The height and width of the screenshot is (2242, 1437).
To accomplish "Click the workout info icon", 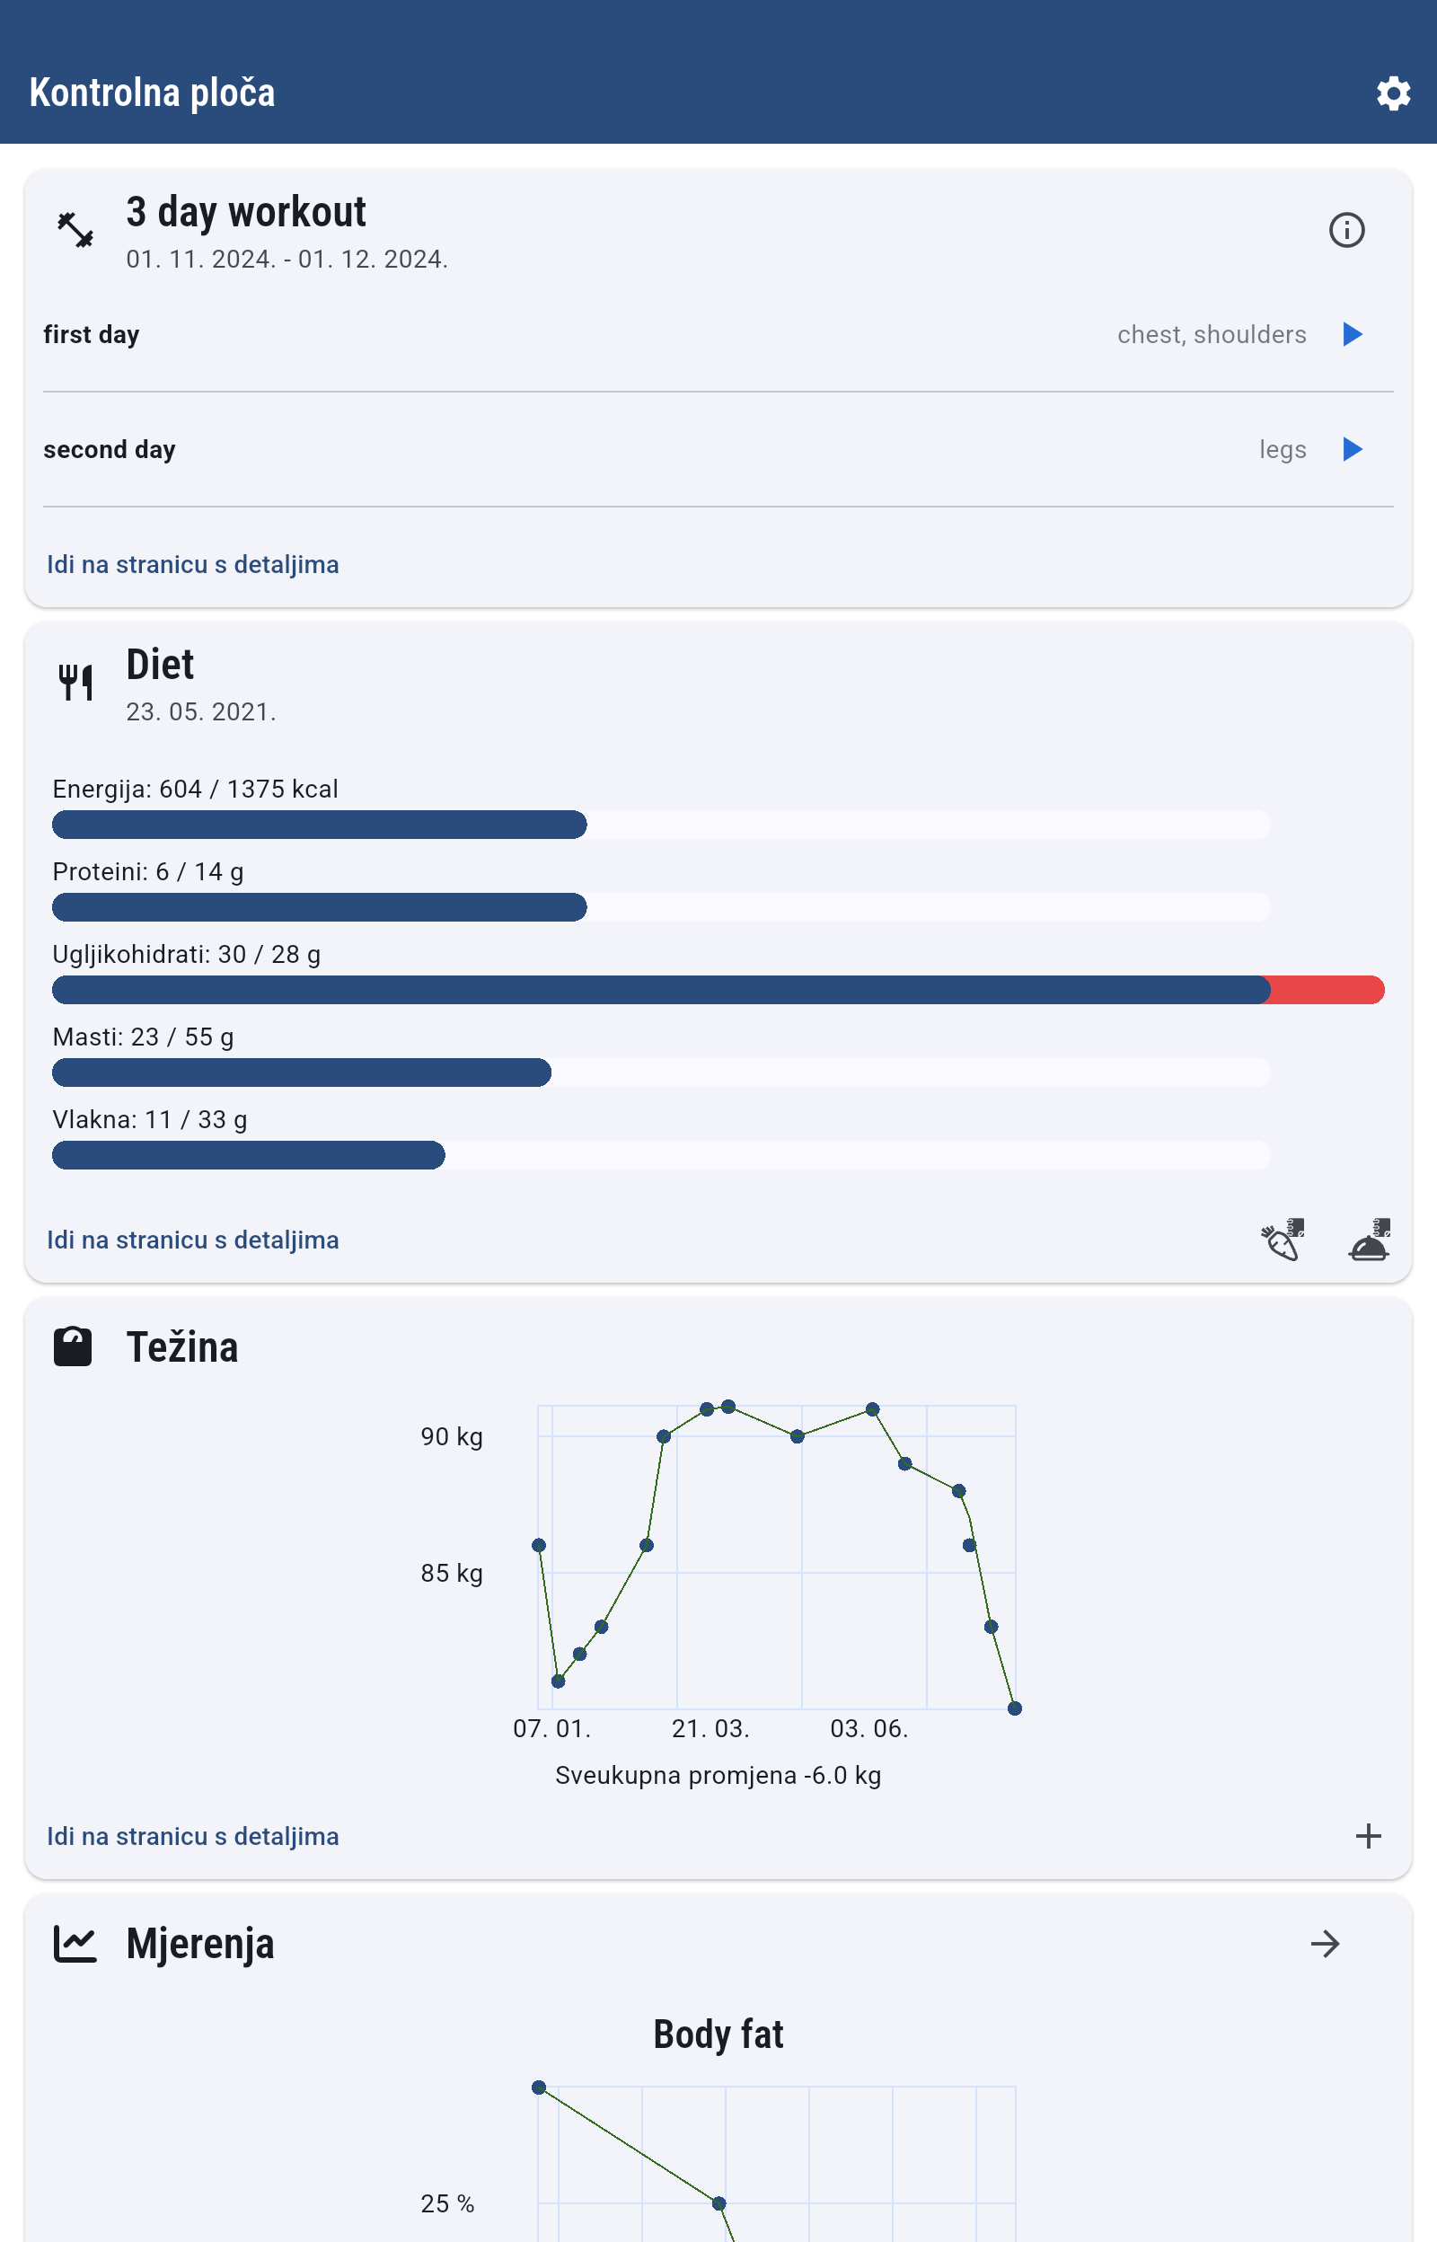I will click(x=1345, y=230).
